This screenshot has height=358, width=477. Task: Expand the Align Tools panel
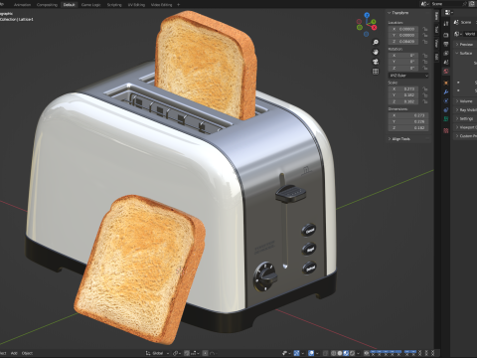(x=401, y=139)
